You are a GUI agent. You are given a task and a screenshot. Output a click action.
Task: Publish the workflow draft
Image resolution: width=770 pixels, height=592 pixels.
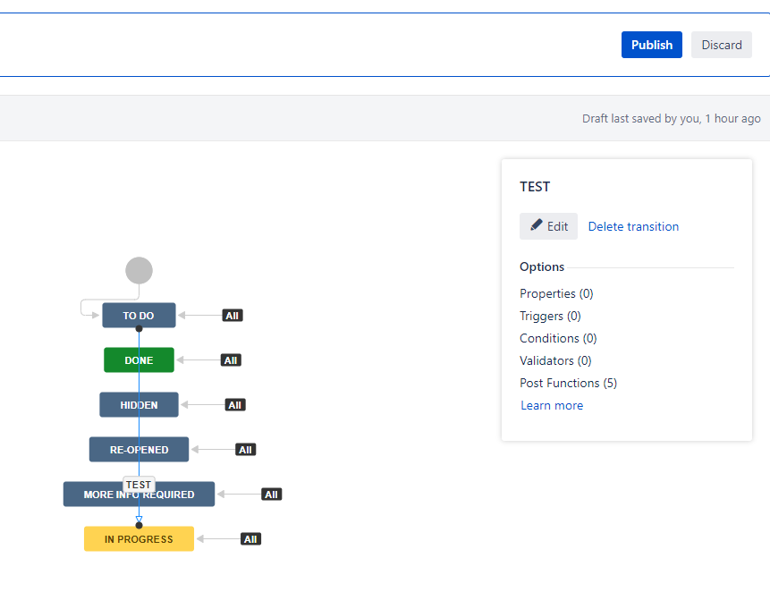click(x=651, y=45)
